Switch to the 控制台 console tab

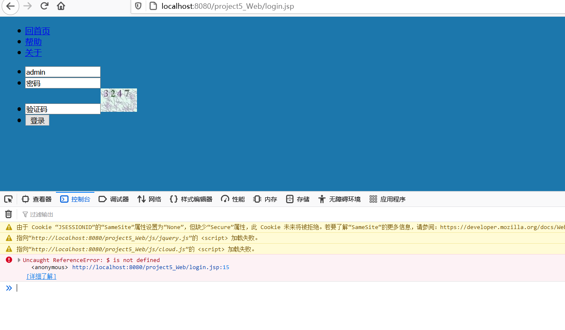pyautogui.click(x=75, y=199)
